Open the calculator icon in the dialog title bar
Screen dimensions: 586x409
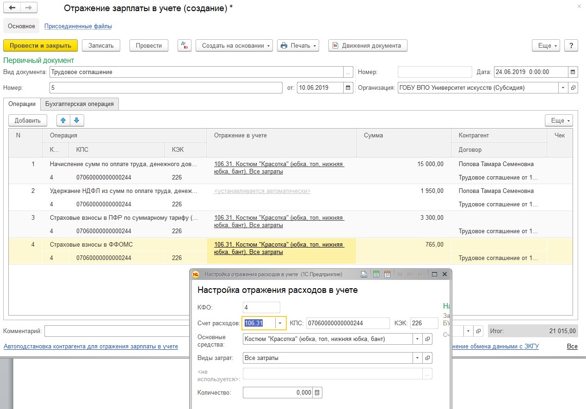tap(376, 274)
